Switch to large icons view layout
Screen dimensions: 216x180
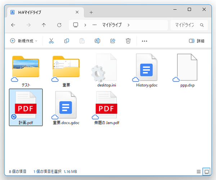207,171
